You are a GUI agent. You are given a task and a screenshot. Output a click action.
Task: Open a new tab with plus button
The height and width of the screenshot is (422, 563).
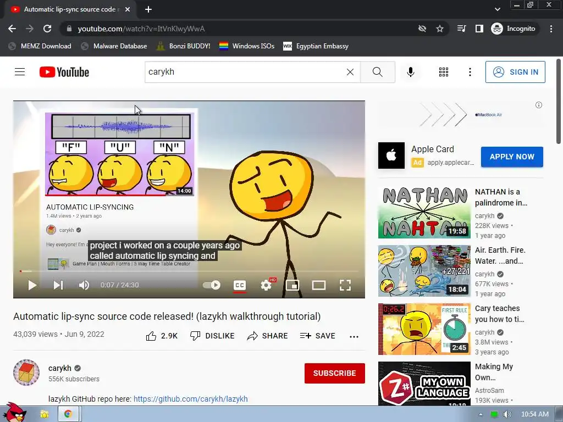[x=148, y=9]
